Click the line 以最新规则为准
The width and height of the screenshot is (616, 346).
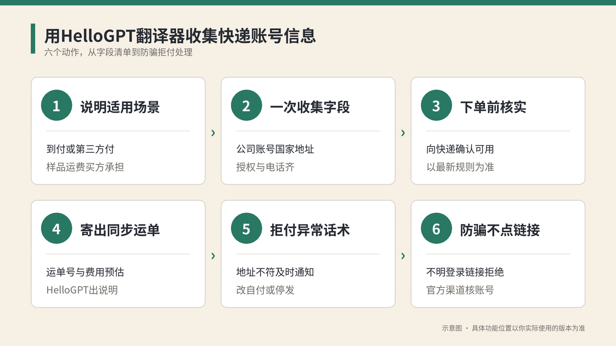click(460, 167)
